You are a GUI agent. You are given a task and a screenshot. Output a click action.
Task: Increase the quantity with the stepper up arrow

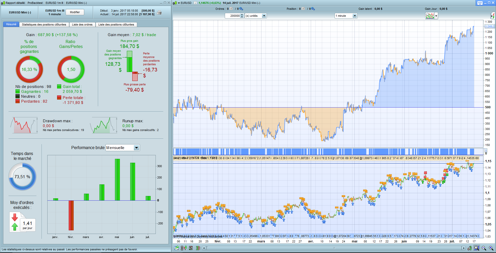(x=242, y=15)
